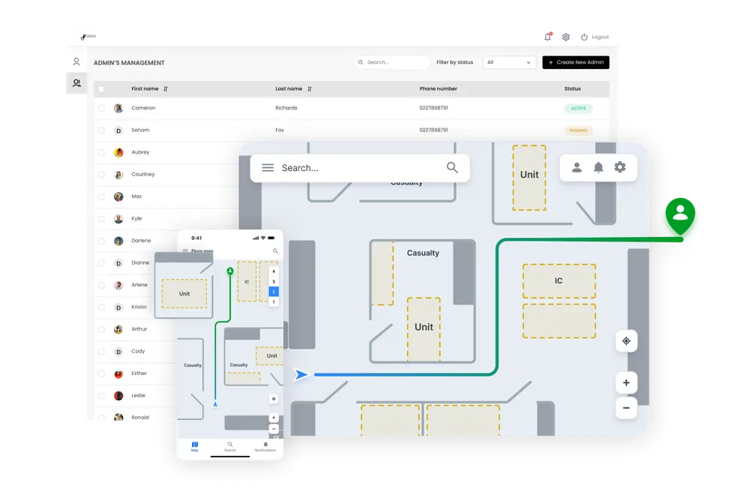Sort by Last name column arrows
This screenshot has width=746, height=489.
coord(309,89)
